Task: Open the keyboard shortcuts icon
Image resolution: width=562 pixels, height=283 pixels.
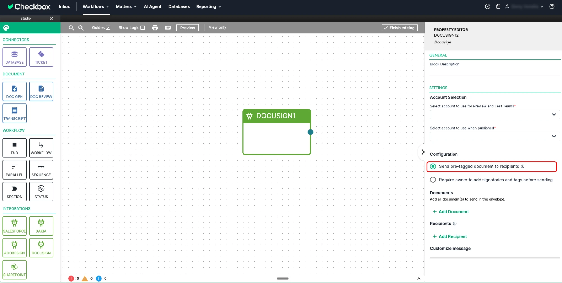Action: point(168,28)
